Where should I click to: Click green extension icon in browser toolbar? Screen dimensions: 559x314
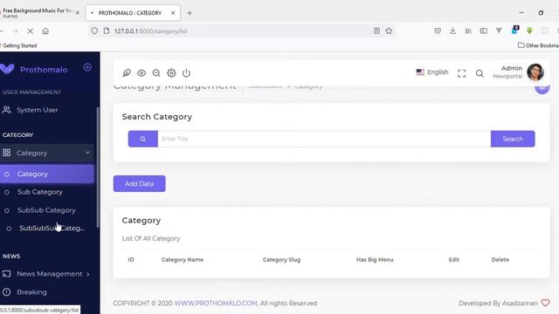(x=529, y=31)
